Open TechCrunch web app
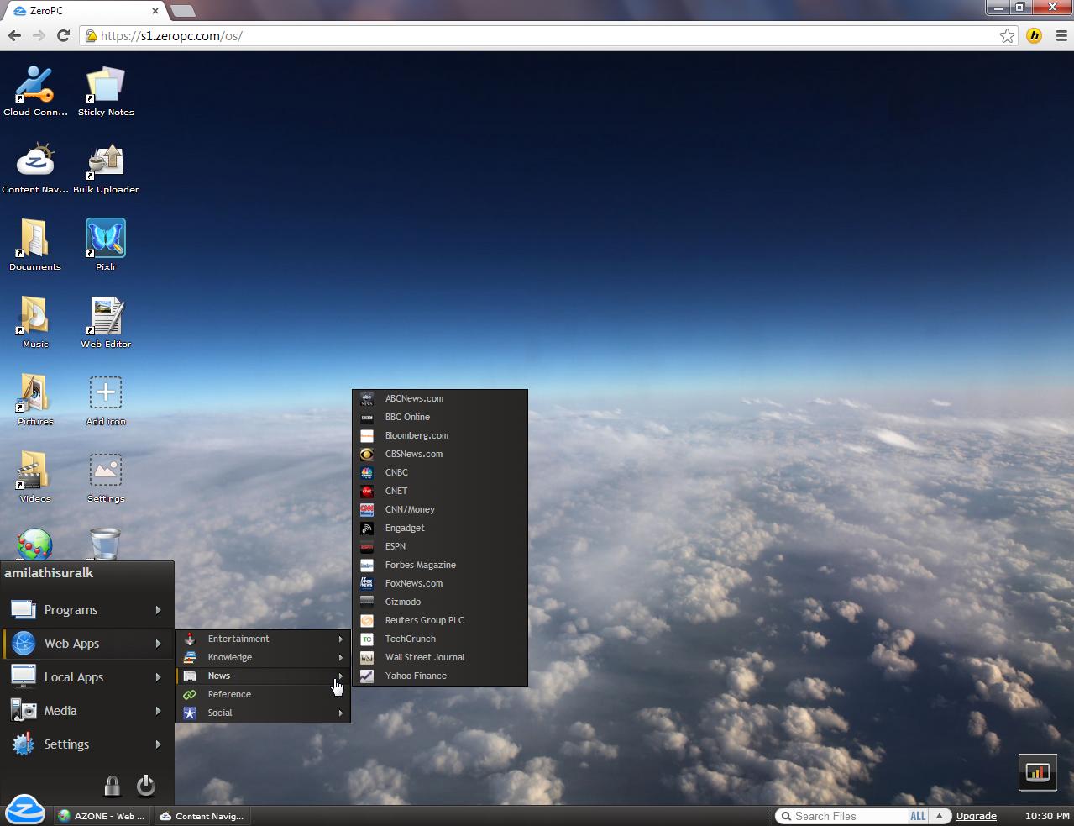The height and width of the screenshot is (826, 1074). click(x=440, y=639)
